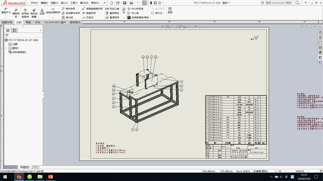Open the SOLIDWORKS Forum task pane
The height and width of the screenshot is (181, 323).
pos(320,63)
